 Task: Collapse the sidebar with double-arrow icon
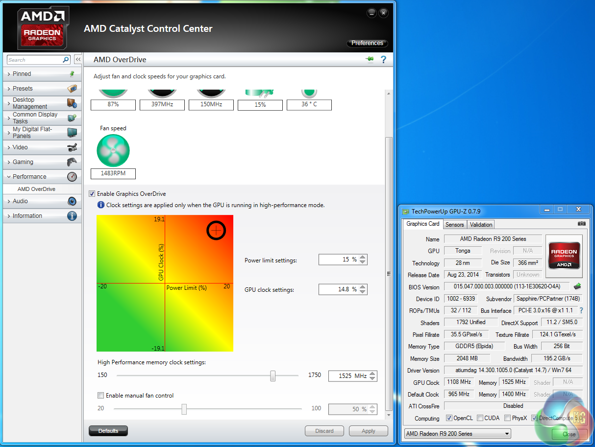78,60
